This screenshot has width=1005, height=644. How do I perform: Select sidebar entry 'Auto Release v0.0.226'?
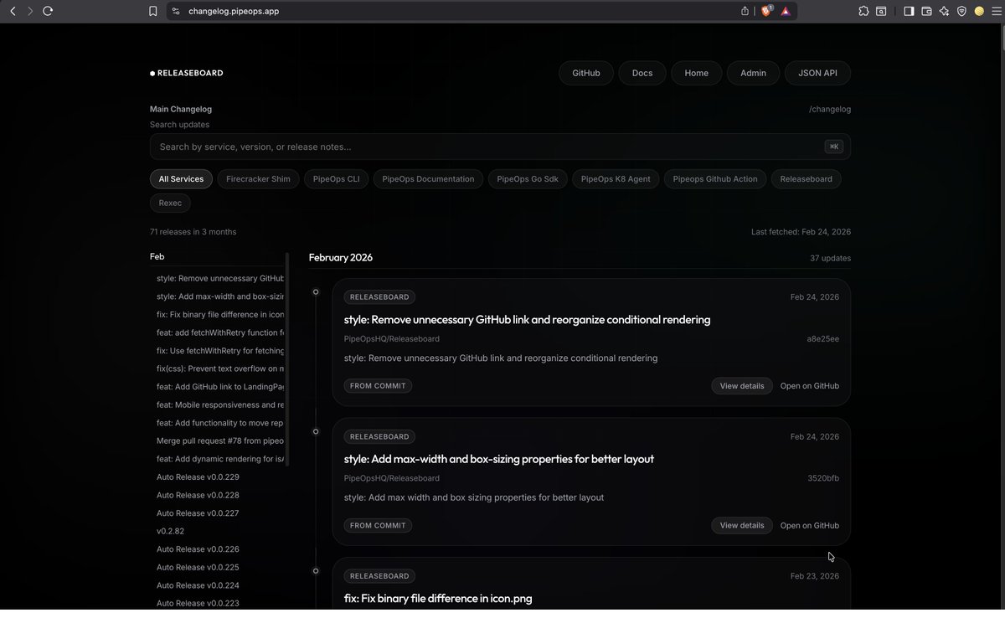click(x=198, y=549)
